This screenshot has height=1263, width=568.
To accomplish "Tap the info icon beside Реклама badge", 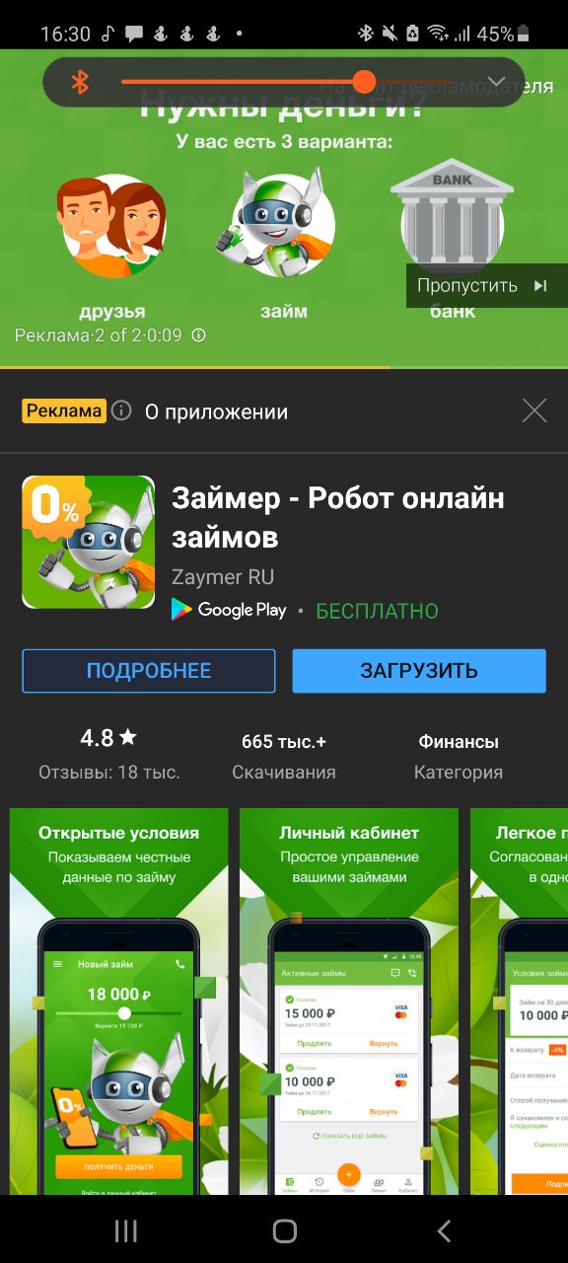I will click(x=121, y=410).
